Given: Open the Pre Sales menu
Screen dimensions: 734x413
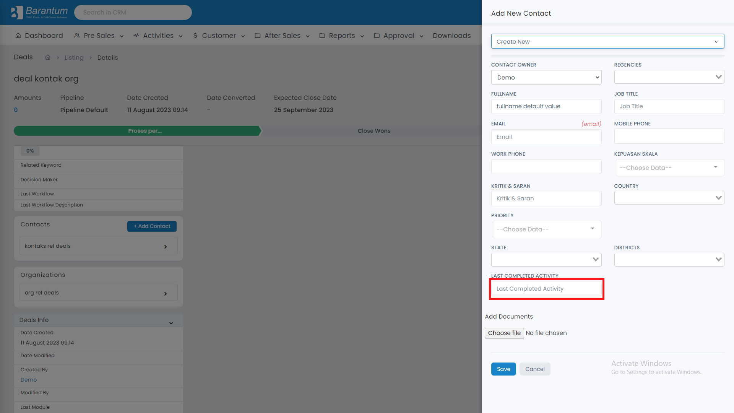Looking at the screenshot, I should (x=99, y=36).
